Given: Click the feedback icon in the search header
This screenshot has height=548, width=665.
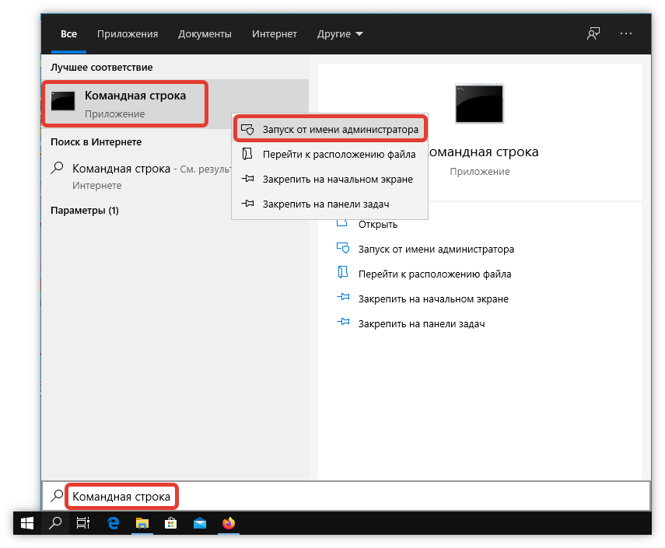Looking at the screenshot, I should (593, 34).
